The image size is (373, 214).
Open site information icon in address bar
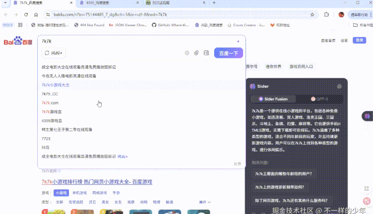(x=48, y=15)
